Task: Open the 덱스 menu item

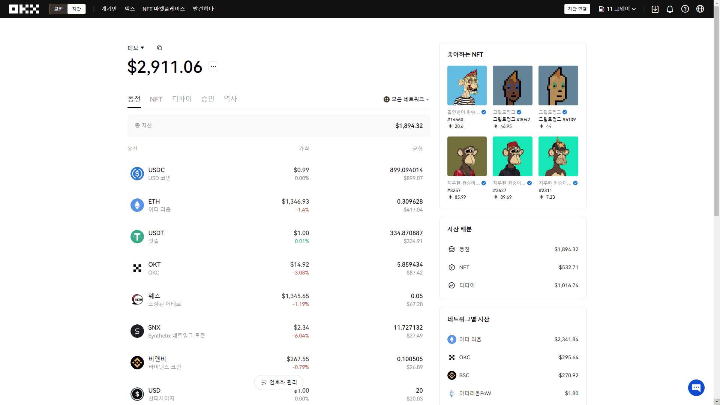Action: pyautogui.click(x=130, y=9)
